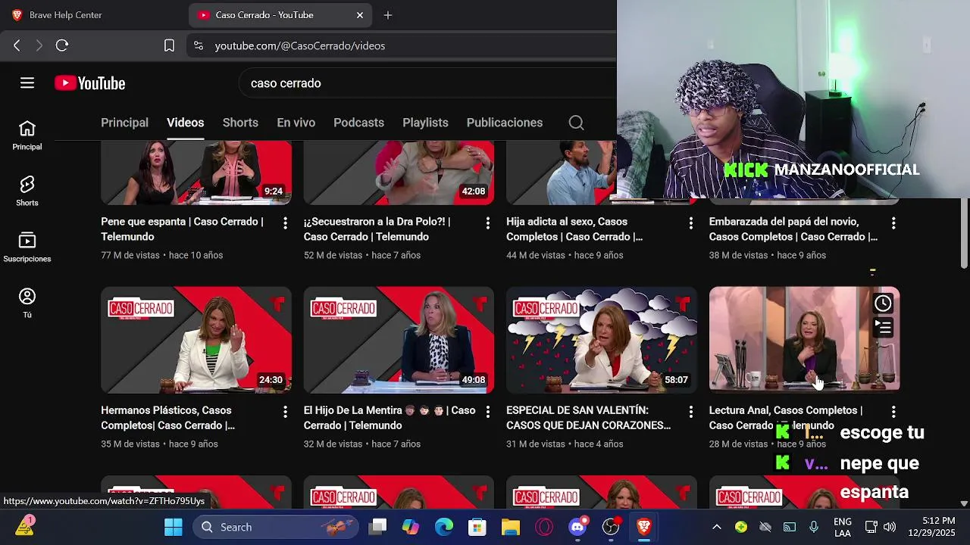The height and width of the screenshot is (545, 970).
Task: Open site settings icon beside URL
Action: pos(198,45)
